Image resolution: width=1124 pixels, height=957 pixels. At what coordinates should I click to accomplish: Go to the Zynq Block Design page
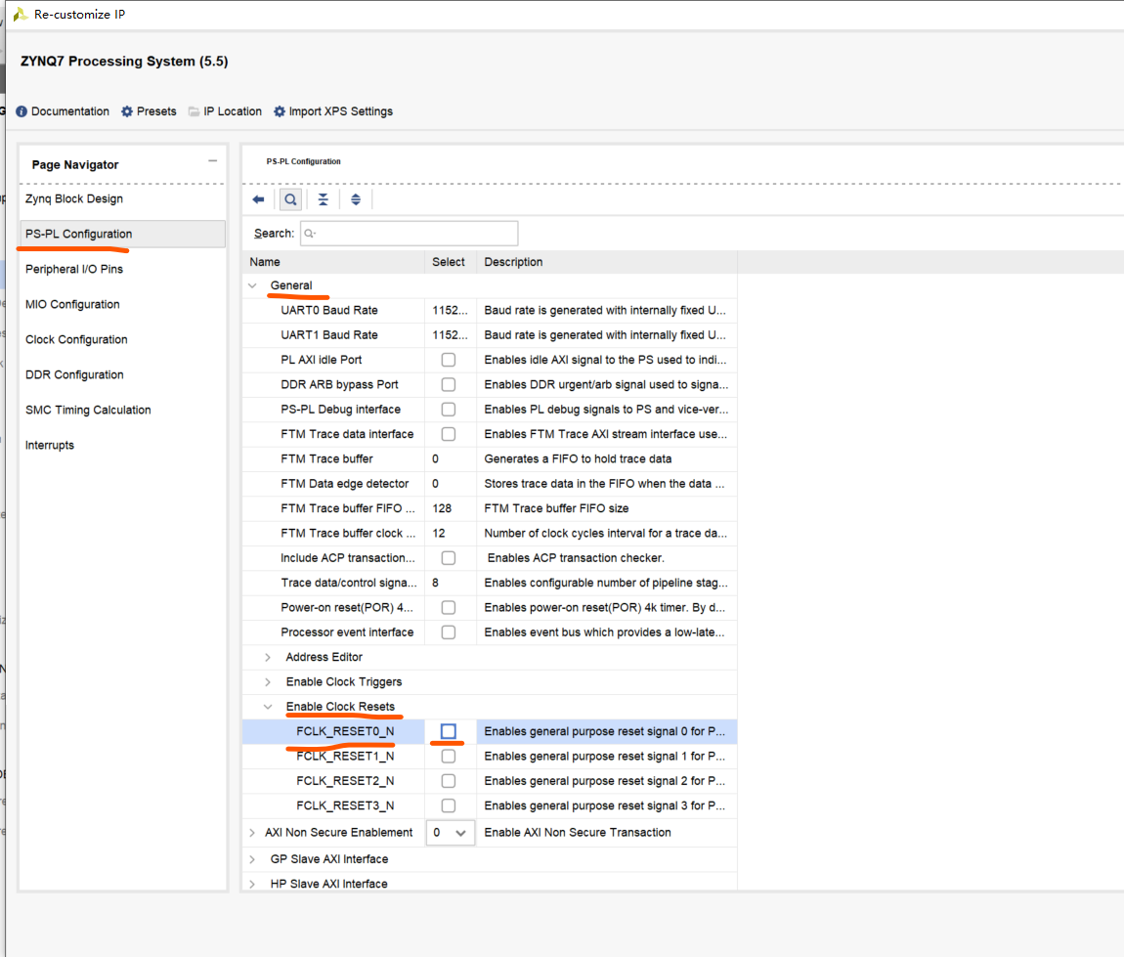tap(74, 199)
